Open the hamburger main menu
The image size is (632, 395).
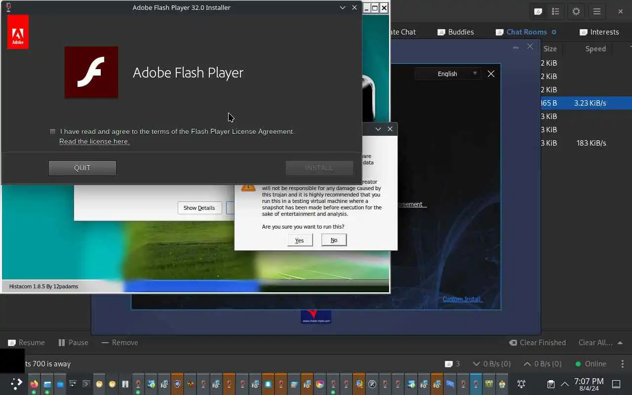(597, 11)
